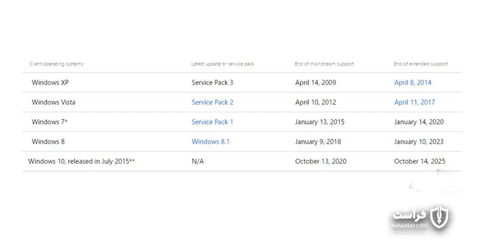Click the N/A cell
Screen dimensions: 483x251
(198, 161)
